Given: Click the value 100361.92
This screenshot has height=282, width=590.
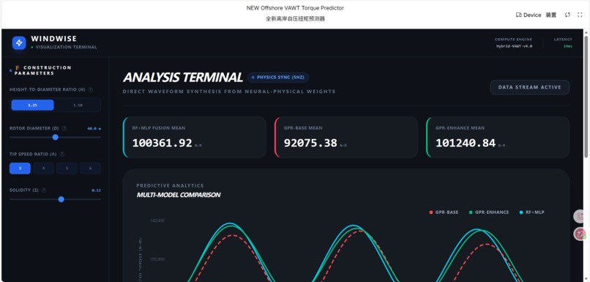Looking at the screenshot, I should tap(163, 143).
